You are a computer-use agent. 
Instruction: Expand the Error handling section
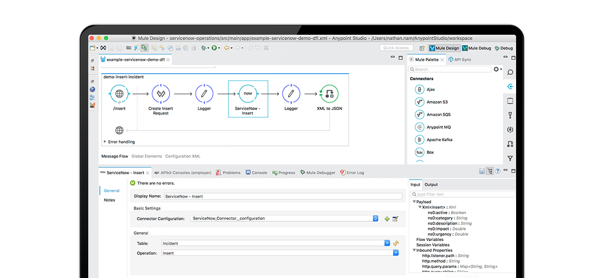click(105, 142)
